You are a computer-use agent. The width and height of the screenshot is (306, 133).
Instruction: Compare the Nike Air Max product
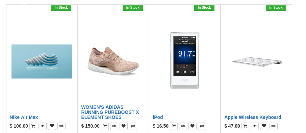click(61, 126)
